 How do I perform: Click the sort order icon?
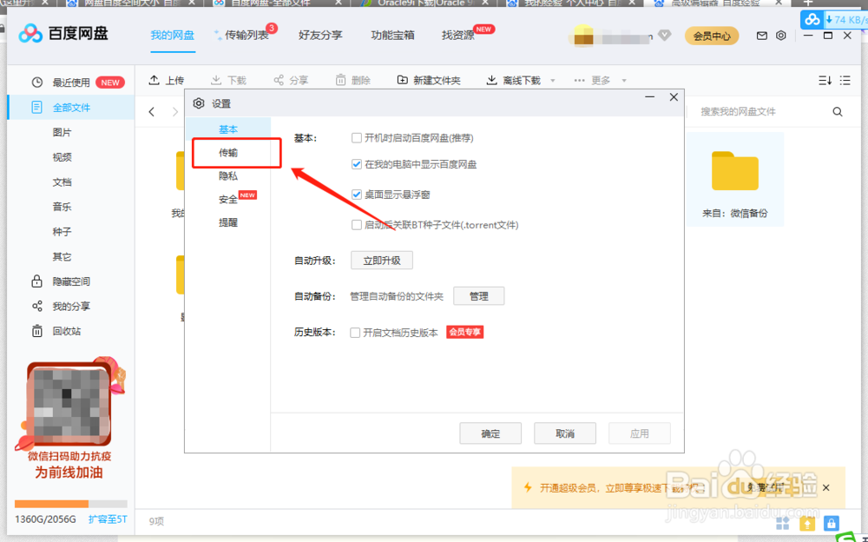point(825,81)
